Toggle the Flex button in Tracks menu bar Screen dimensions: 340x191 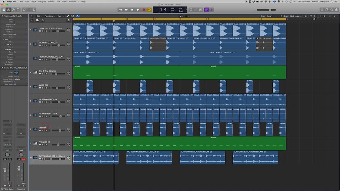pos(72,16)
